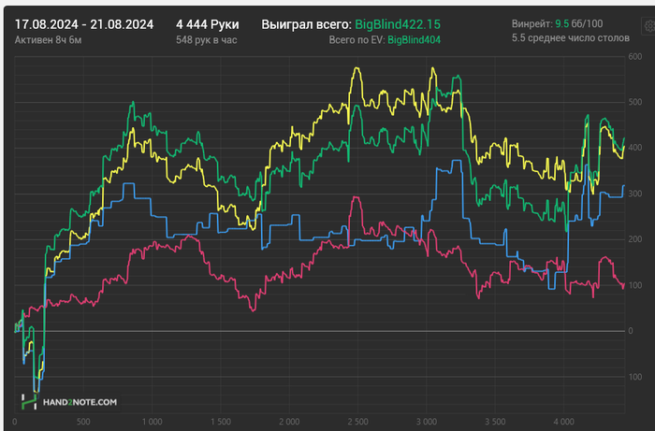This screenshot has height=431, width=655.
Task: Select the 500 label on the horizontal hands axis
Action: tap(83, 422)
